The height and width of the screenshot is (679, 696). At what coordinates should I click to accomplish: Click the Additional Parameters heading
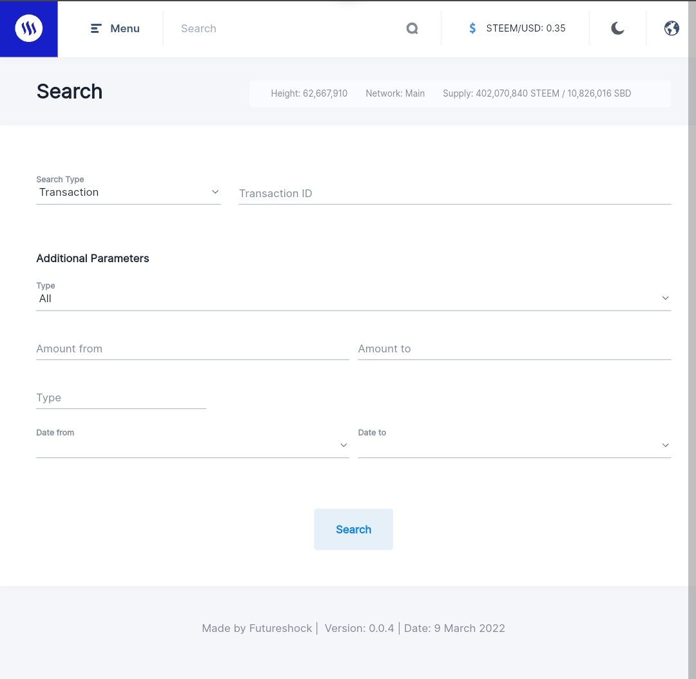click(x=93, y=258)
